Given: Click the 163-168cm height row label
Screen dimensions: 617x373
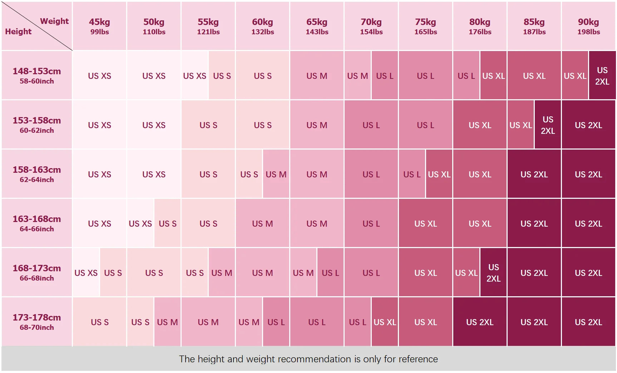Looking at the screenshot, I should coord(37,223).
